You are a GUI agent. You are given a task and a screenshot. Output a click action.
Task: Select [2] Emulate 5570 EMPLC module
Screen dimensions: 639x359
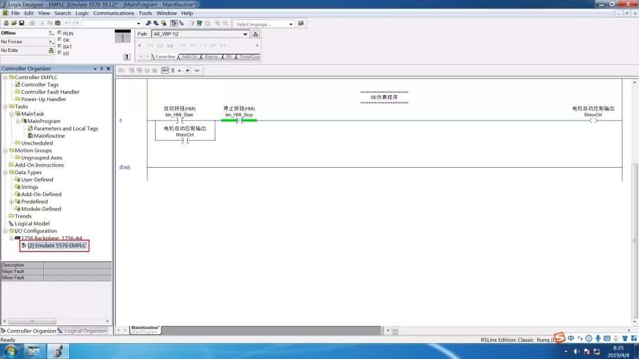[x=57, y=246]
